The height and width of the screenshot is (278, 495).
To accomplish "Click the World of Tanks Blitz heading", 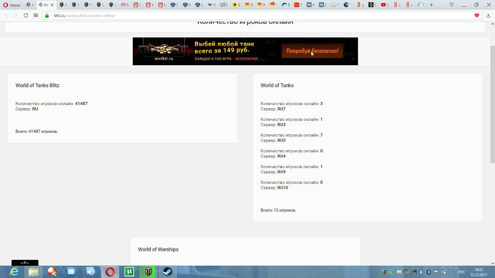I will point(37,85).
